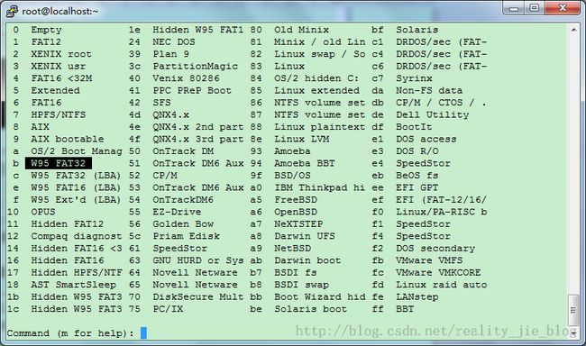
Task: Click the 'Darwin UFS' entry
Action: tap(305, 236)
